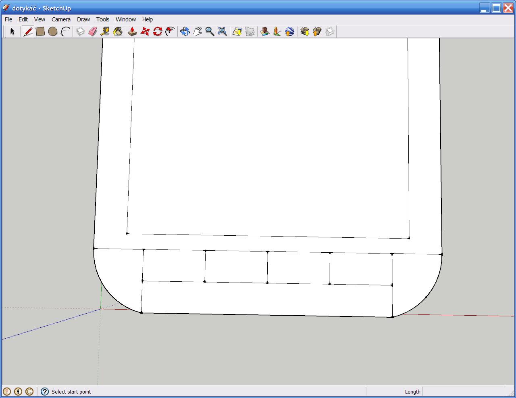The image size is (516, 398).
Task: Activate the Orbit camera tool
Action: [x=185, y=31]
